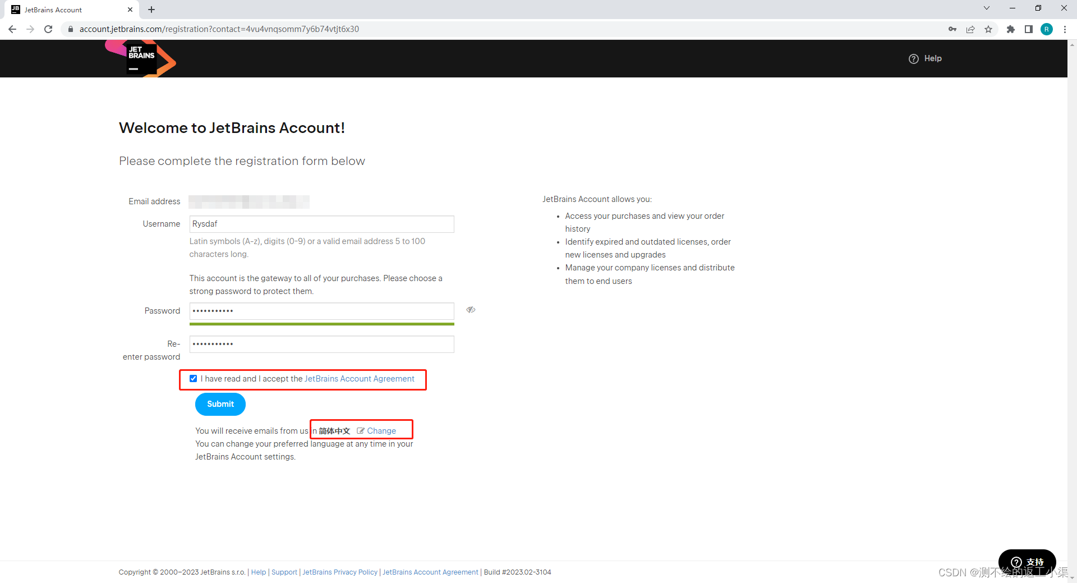Select the JetBrains Account tab
The height and width of the screenshot is (583, 1077).
click(x=73, y=10)
